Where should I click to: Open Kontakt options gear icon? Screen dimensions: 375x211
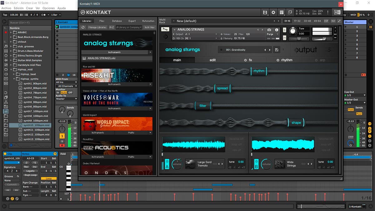[273, 13]
